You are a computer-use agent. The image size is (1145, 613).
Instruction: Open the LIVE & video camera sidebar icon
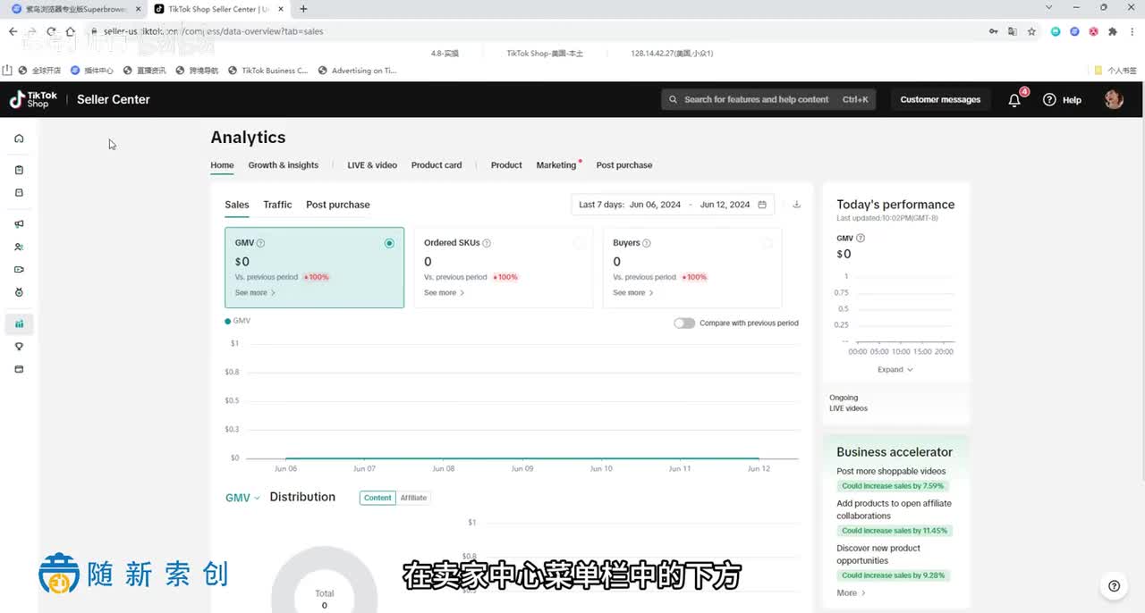[19, 270]
